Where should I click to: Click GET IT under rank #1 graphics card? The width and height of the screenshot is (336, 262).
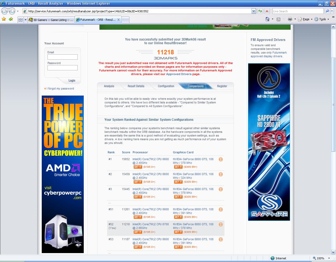pos(178,167)
